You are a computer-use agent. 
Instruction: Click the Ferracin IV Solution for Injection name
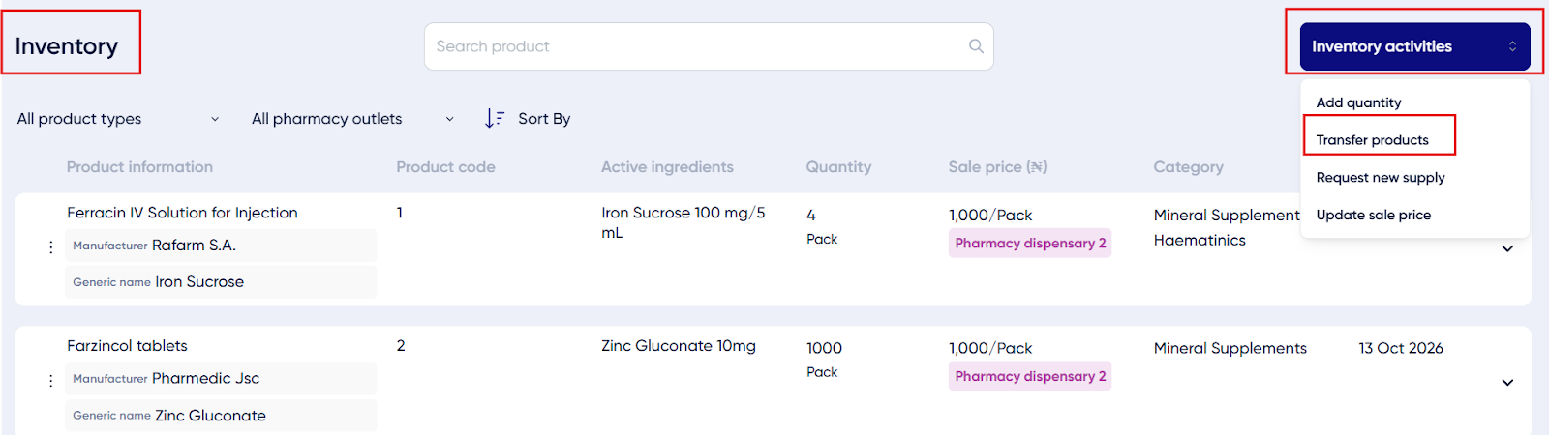(x=182, y=213)
